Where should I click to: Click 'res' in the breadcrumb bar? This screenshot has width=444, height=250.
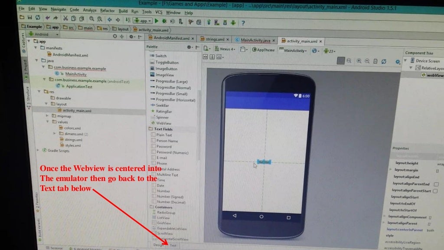click(102, 28)
